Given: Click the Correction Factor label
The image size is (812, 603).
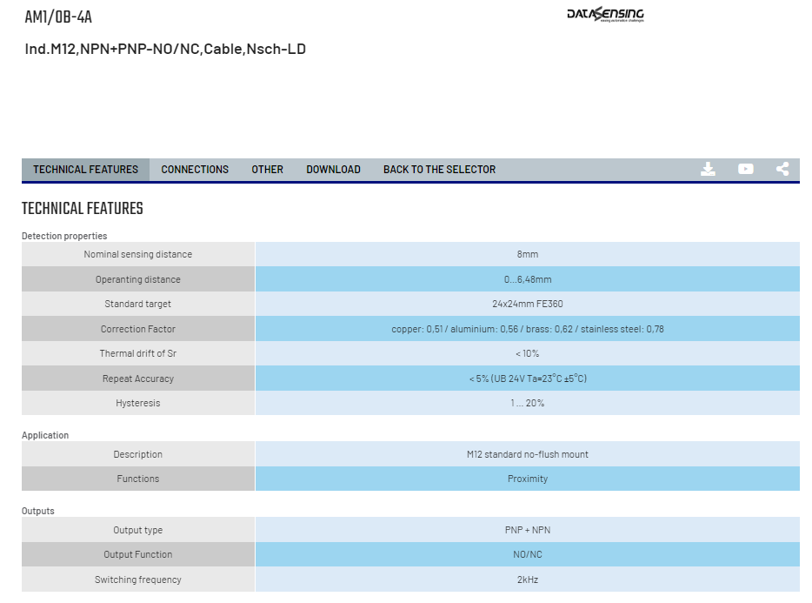Looking at the screenshot, I should 137,329.
